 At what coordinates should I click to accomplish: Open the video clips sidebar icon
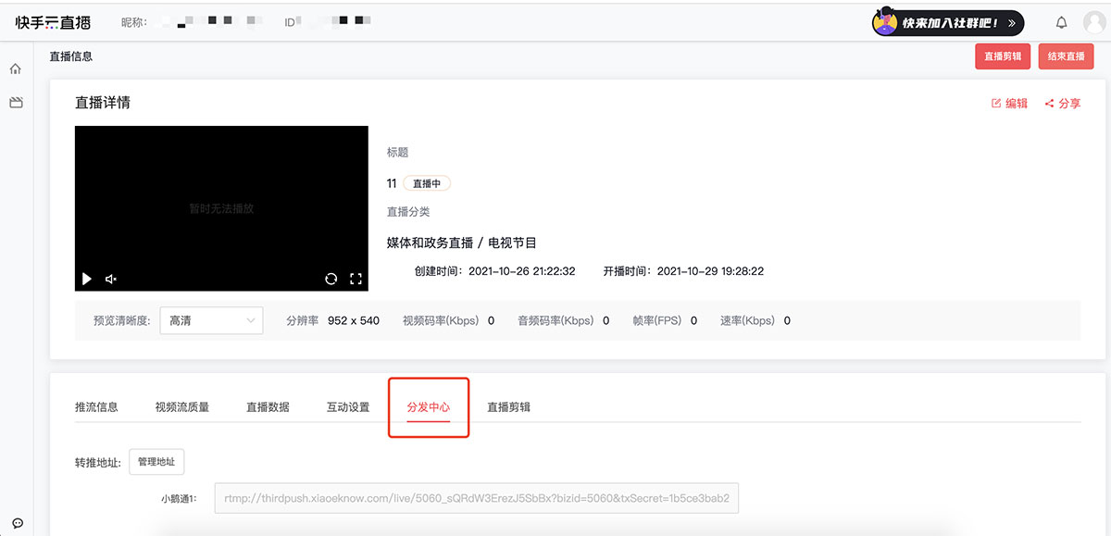click(x=16, y=103)
